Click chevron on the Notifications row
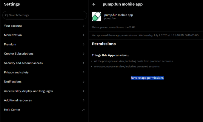This screenshot has width=203, height=122. pyautogui.click(x=84, y=82)
